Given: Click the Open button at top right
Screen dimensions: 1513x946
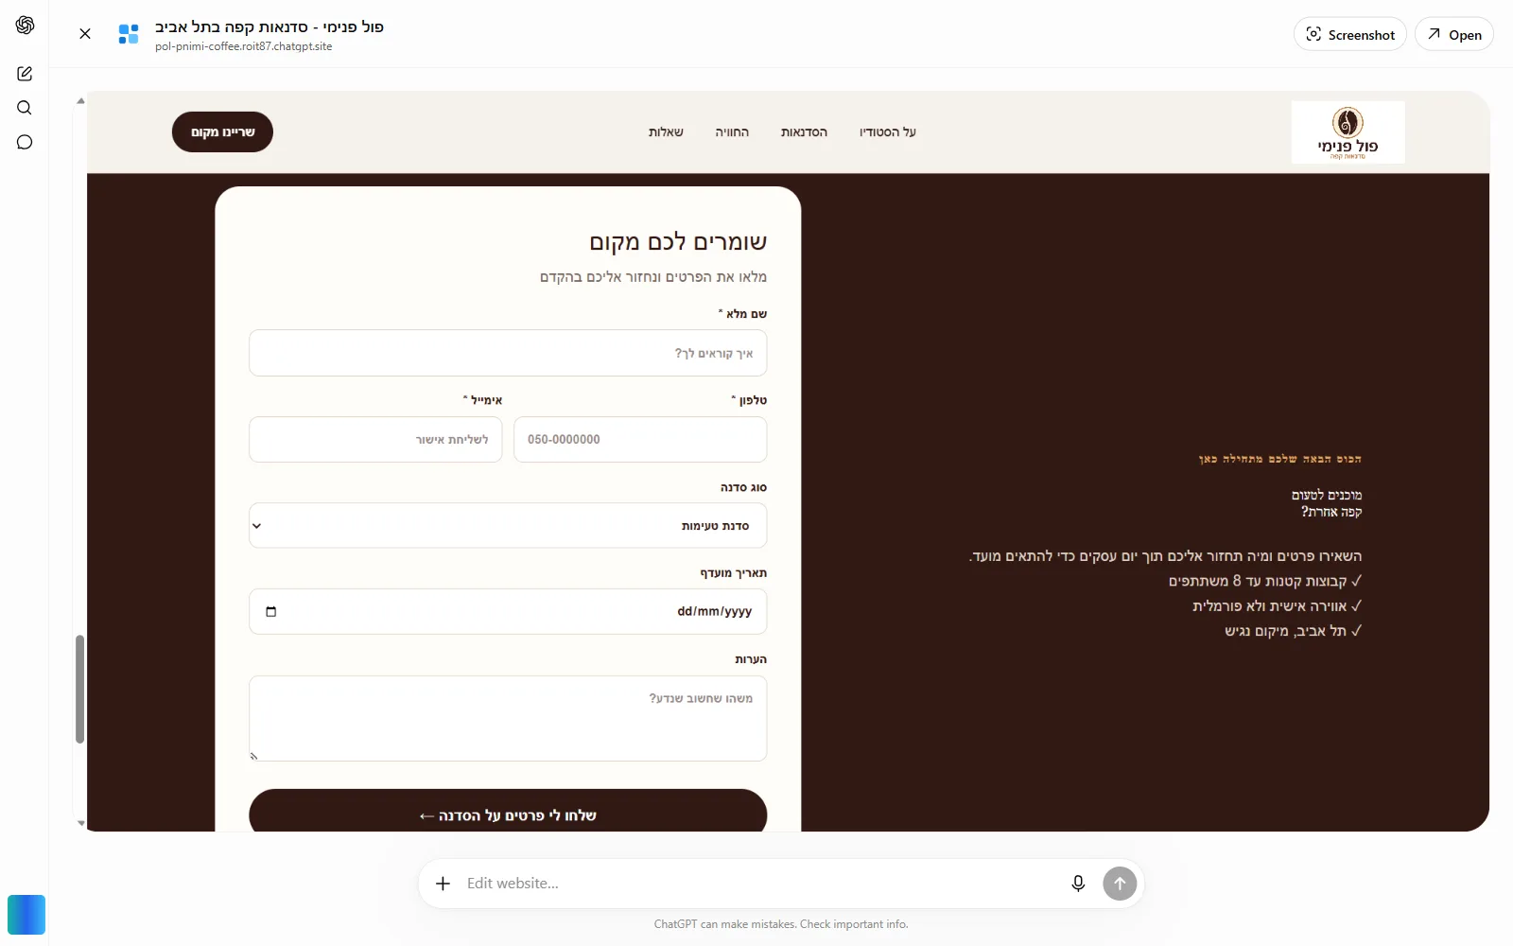Looking at the screenshot, I should point(1453,34).
